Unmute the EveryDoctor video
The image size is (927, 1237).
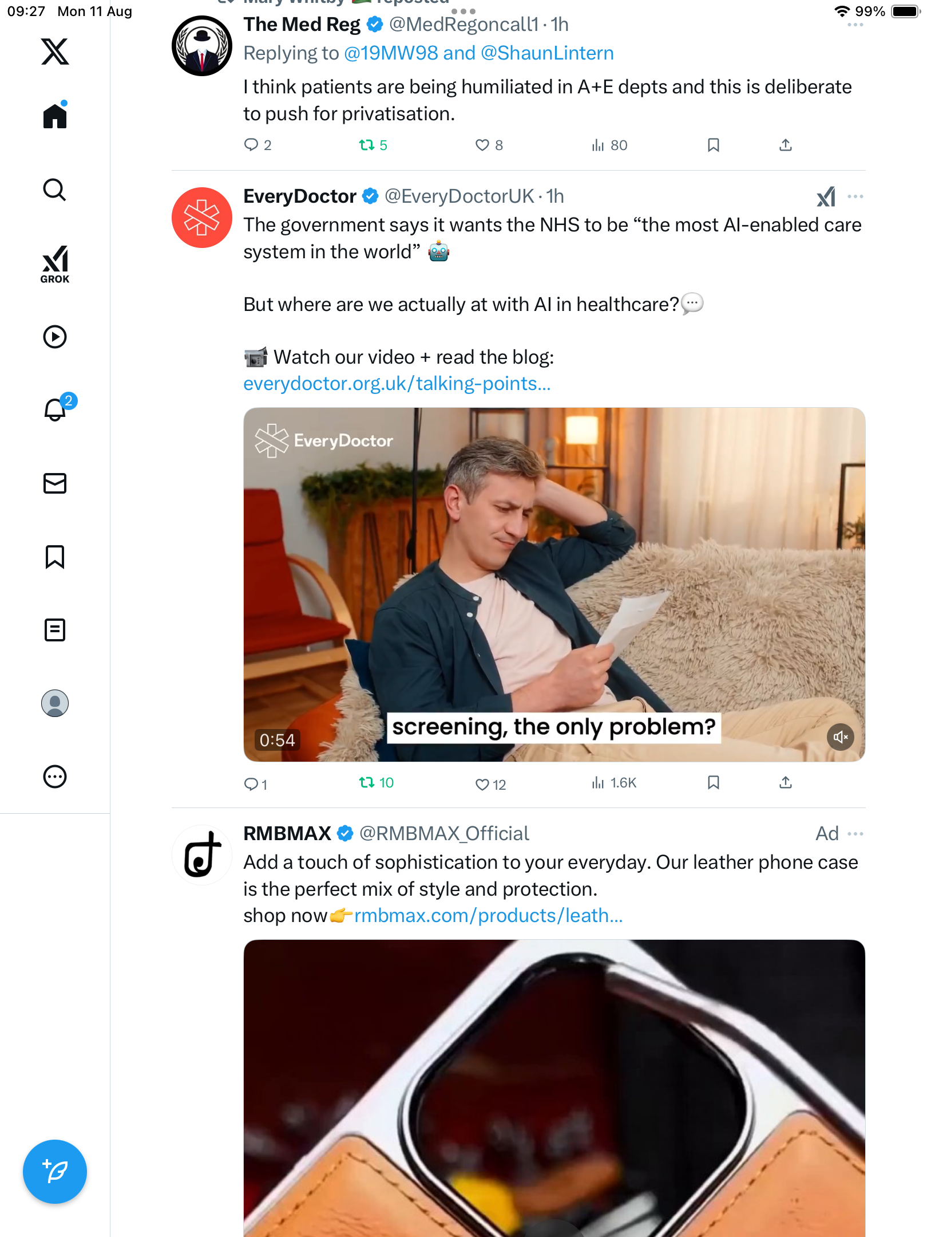(840, 737)
